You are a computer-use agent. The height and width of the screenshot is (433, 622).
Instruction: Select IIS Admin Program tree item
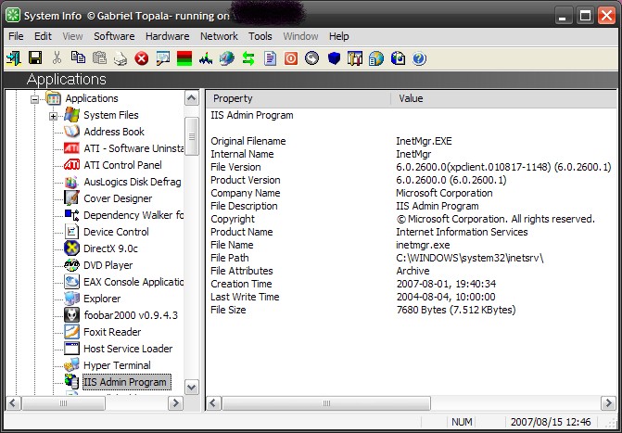pyautogui.click(x=127, y=382)
